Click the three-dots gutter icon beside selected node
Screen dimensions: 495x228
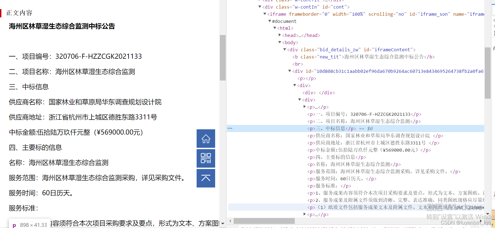coord(230,128)
